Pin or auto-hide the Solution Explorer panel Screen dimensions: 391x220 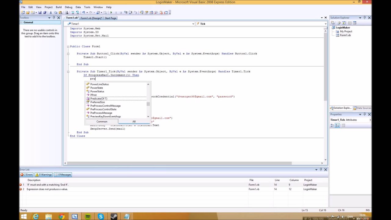pyautogui.click(x=364, y=18)
